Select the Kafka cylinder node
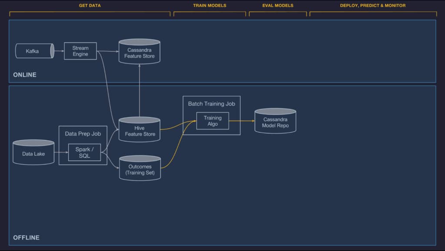Viewport: 445px width, 251px height. (35, 51)
